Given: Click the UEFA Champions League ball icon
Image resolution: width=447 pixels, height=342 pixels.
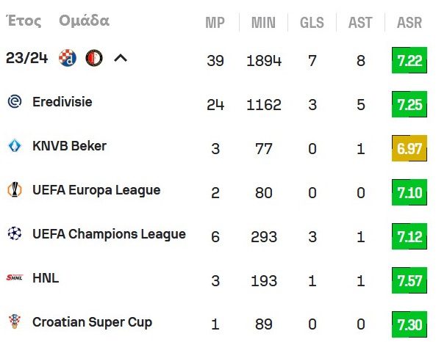Looking at the screenshot, I should pyautogui.click(x=14, y=234).
